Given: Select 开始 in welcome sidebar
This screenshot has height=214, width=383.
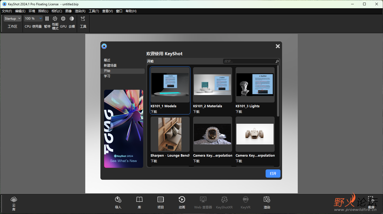Looking at the screenshot, I should coord(122,71).
